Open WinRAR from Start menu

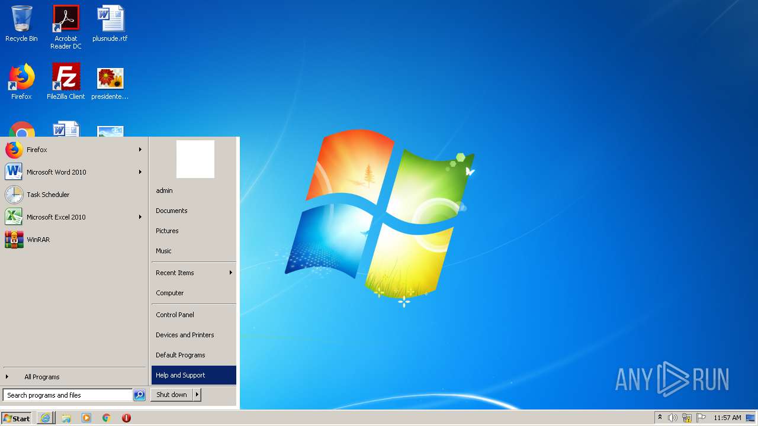coord(74,240)
